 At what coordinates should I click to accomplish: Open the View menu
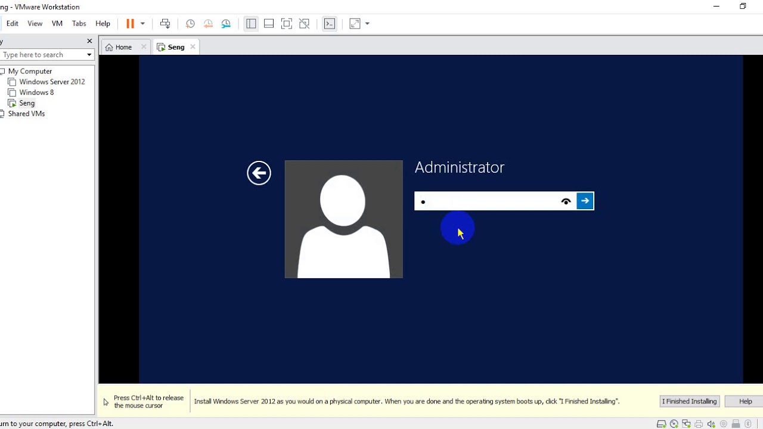coord(35,24)
